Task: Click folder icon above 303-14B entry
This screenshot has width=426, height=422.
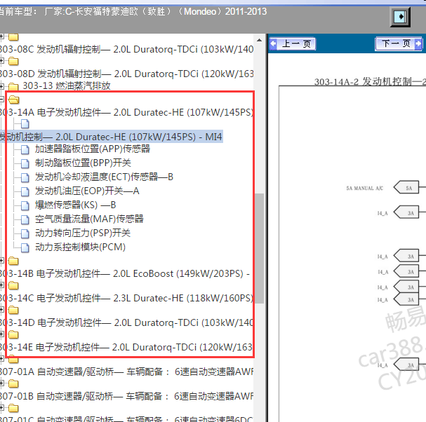Action: (13, 261)
